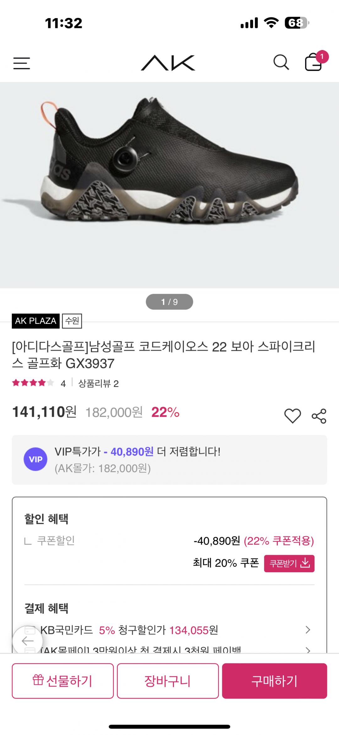Download coupon with 쿠폰받기 button
The image size is (339, 735).
289,563
